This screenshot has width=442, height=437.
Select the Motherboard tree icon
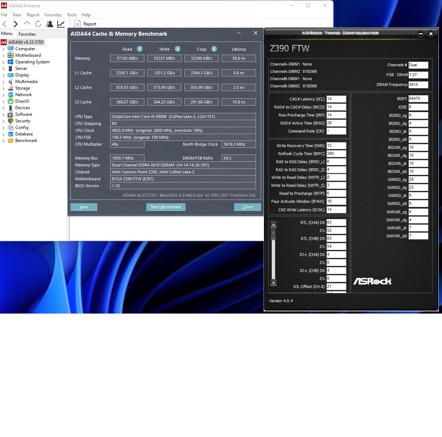click(11, 55)
